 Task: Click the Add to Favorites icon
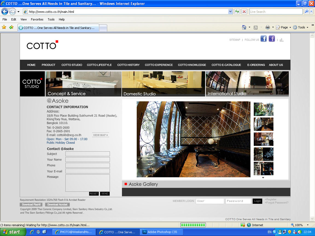[x=11, y=27]
